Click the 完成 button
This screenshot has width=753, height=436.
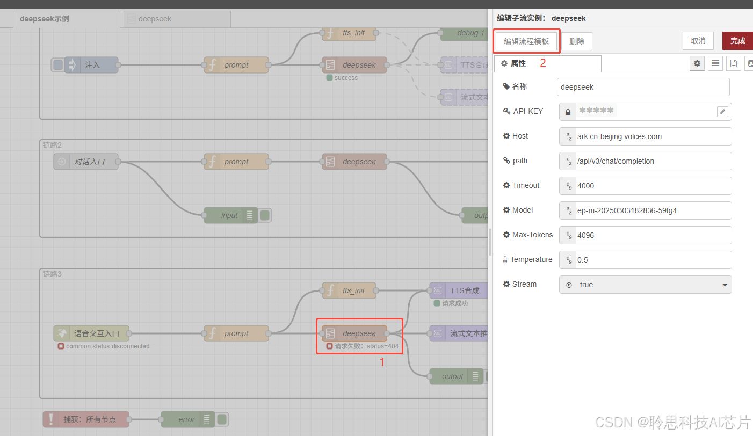click(x=738, y=41)
